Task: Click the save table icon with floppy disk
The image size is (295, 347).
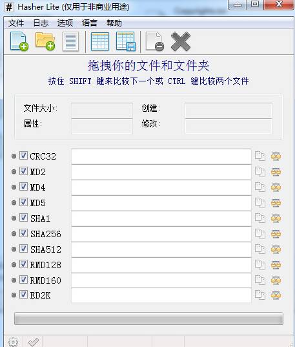Action: tap(126, 41)
